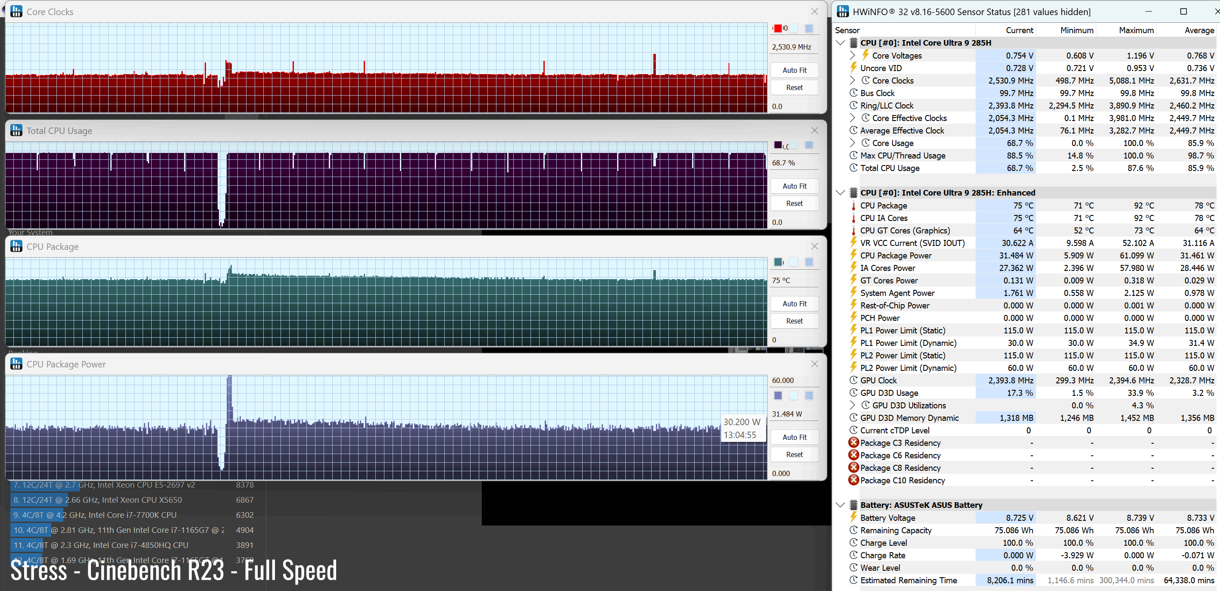Expand the Core Voltages sensor group
Image resolution: width=1220 pixels, height=591 pixels.
852,56
